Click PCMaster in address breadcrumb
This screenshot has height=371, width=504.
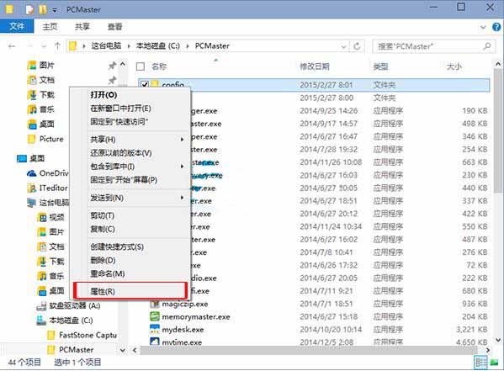point(212,46)
